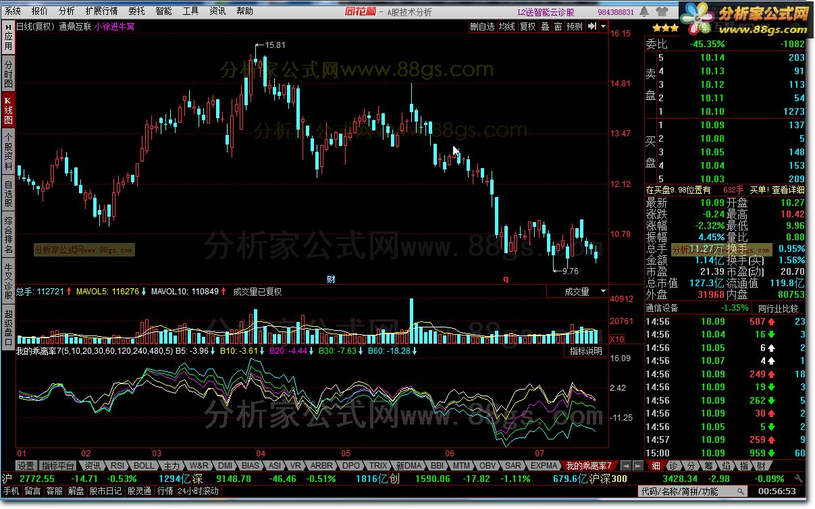815x509 pixels.
Task: Select the 个股资料 sidebar tab
Action: (x=8, y=151)
